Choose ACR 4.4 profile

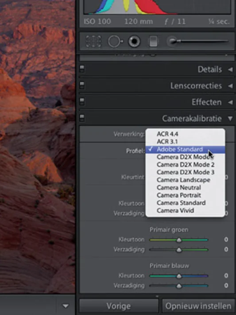(185, 134)
